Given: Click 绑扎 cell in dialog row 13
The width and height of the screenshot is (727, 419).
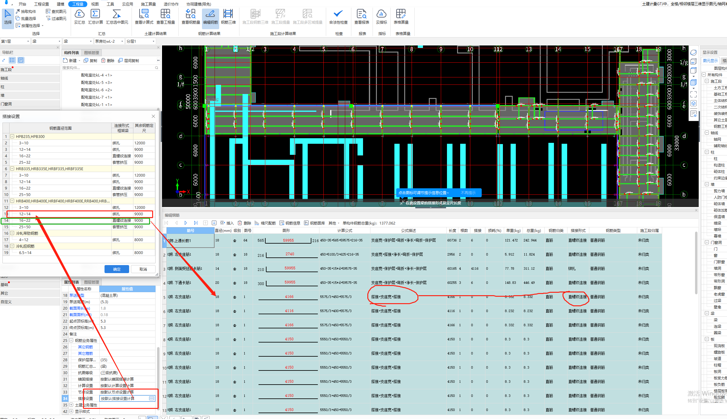Looking at the screenshot, I should point(122,214).
